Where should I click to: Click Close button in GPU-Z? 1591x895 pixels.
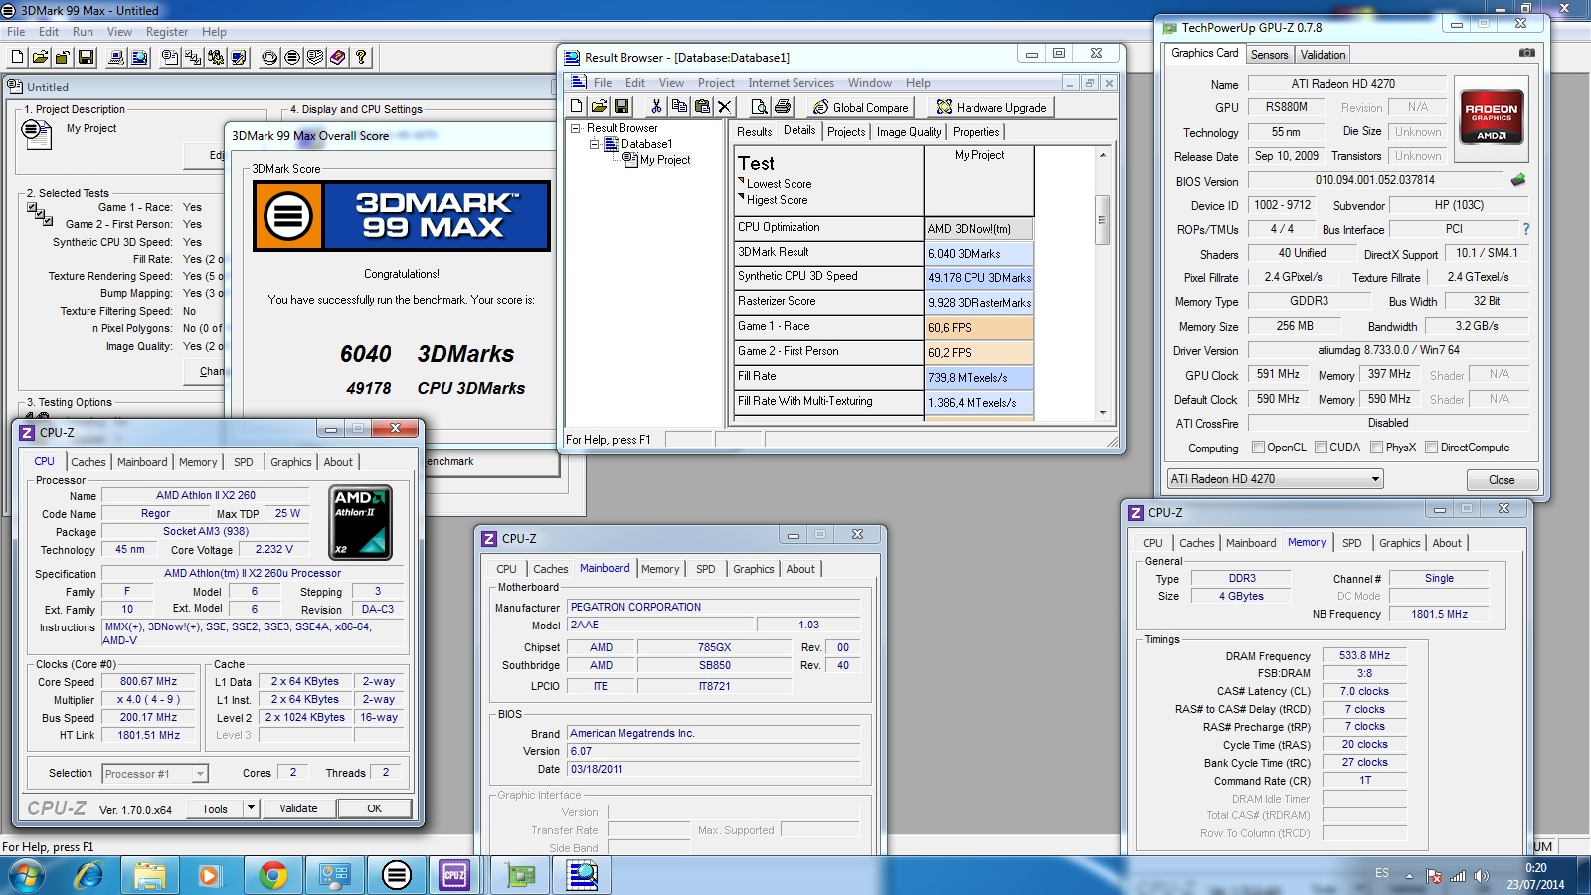click(x=1502, y=480)
